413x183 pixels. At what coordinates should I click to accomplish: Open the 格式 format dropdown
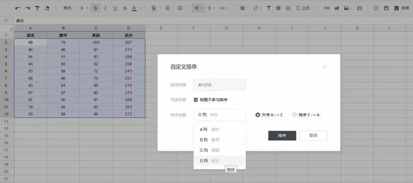(x=69, y=8)
